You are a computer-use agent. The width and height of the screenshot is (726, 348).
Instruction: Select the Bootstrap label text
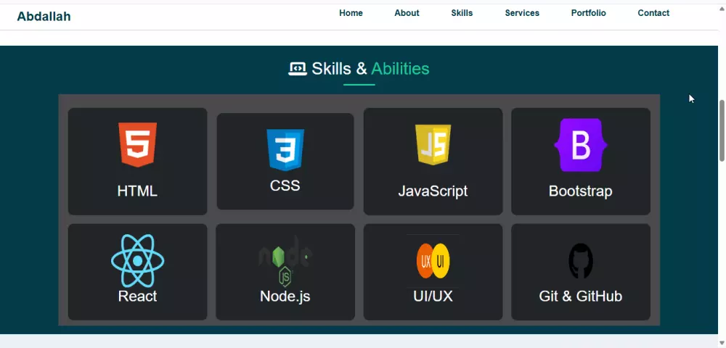pos(581,191)
